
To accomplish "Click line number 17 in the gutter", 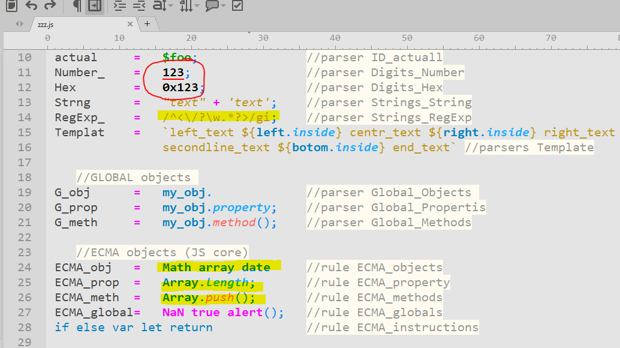I will tap(24, 163).
